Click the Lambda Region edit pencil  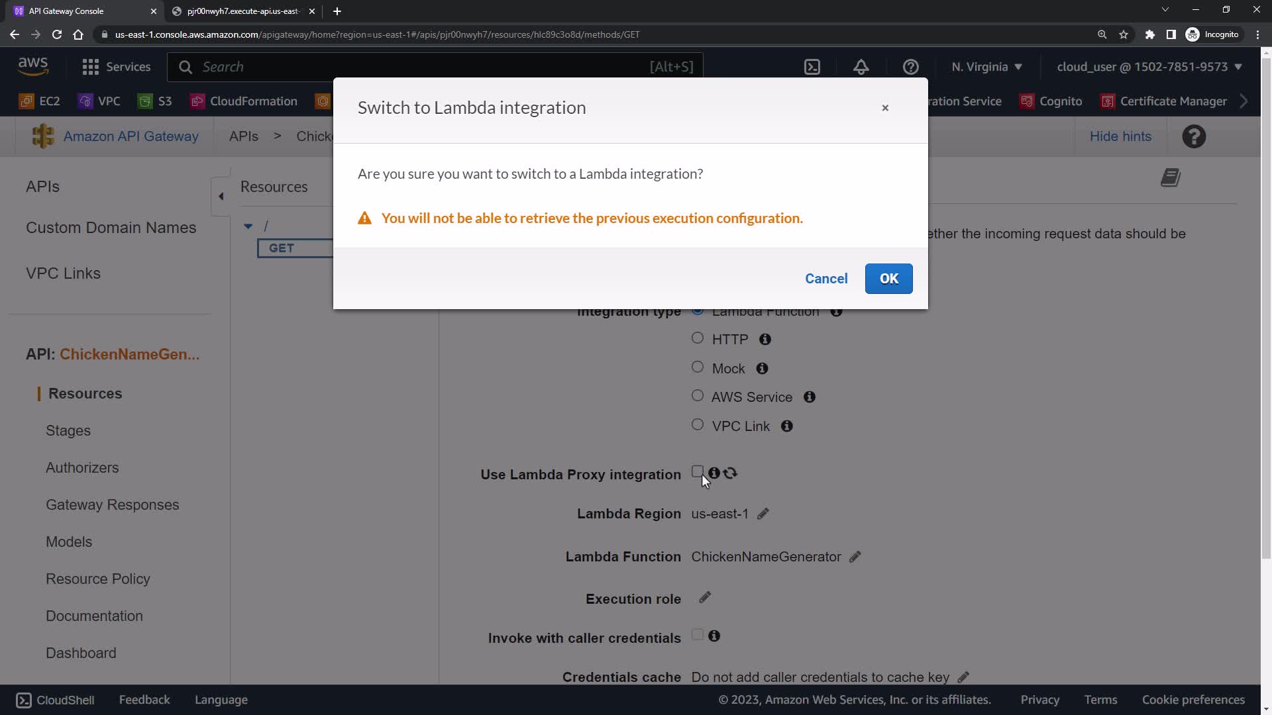pyautogui.click(x=763, y=514)
